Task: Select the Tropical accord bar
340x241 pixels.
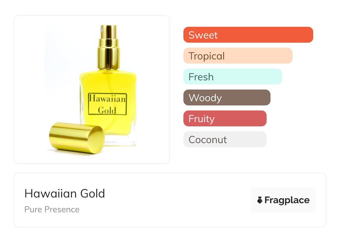Action: (238, 56)
